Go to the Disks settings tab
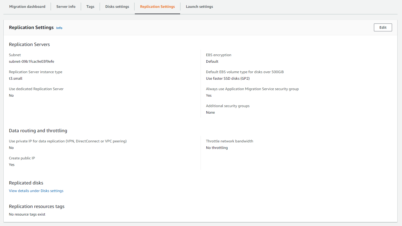 click(117, 7)
